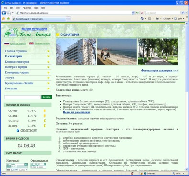The image size is (189, 176).
Task: Click the Refresh page icon
Action: pyautogui.click(x=137, y=13)
